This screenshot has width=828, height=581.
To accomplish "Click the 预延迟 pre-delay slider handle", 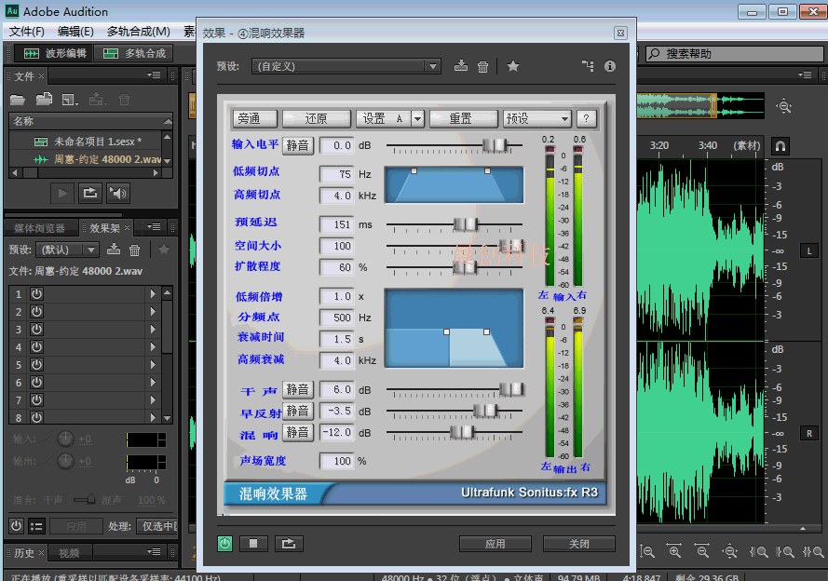I will 465,224.
